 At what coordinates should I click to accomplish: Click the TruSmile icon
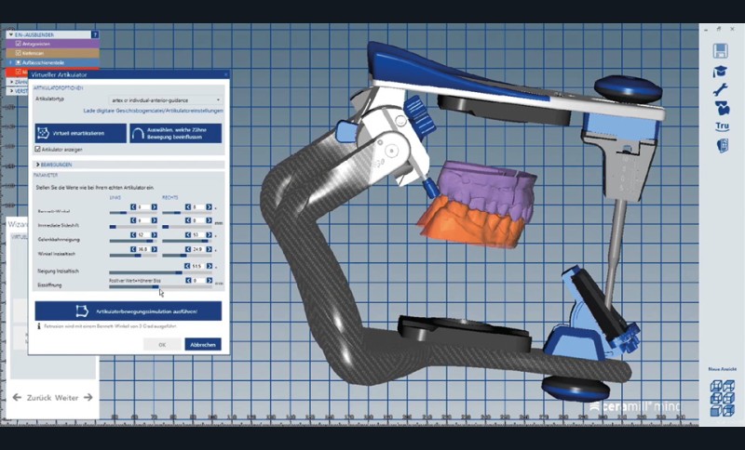pos(722,128)
